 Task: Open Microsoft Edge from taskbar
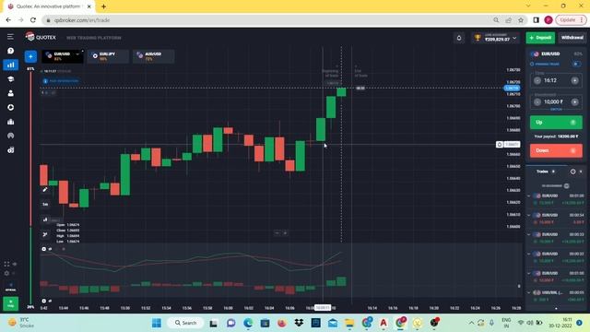point(248,323)
